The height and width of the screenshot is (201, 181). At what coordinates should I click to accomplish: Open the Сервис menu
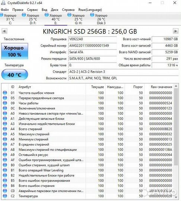(x=32, y=10)
